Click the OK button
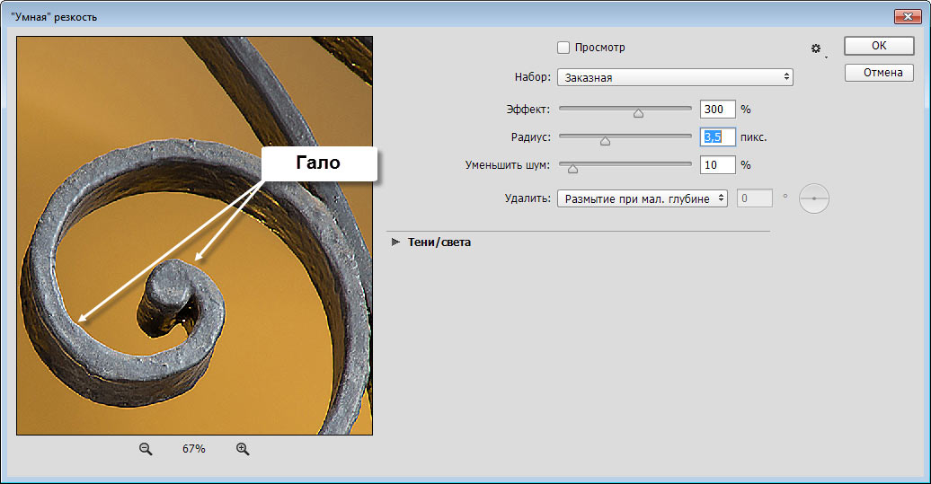The image size is (931, 484). click(x=879, y=46)
